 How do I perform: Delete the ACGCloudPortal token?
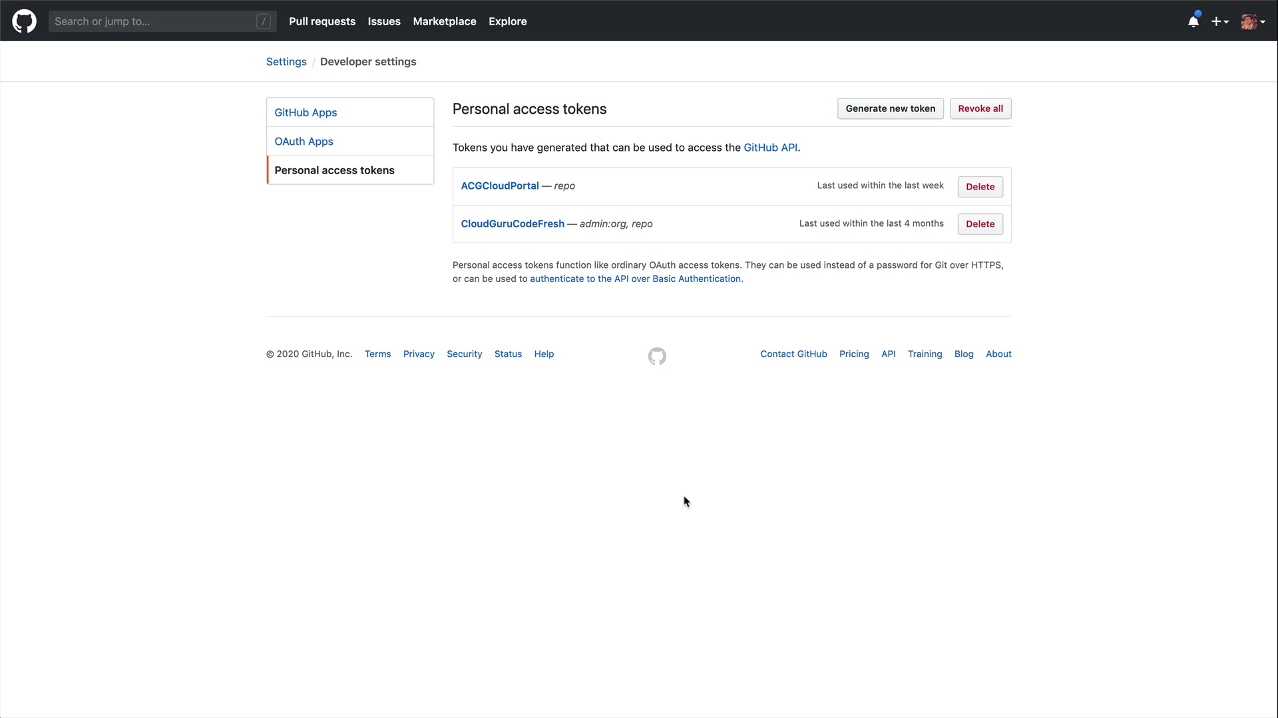click(980, 187)
